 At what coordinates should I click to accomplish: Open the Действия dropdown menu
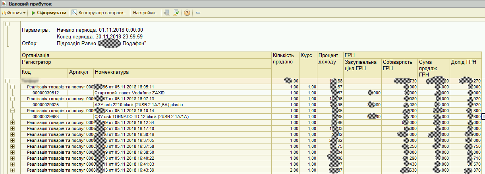(14, 13)
